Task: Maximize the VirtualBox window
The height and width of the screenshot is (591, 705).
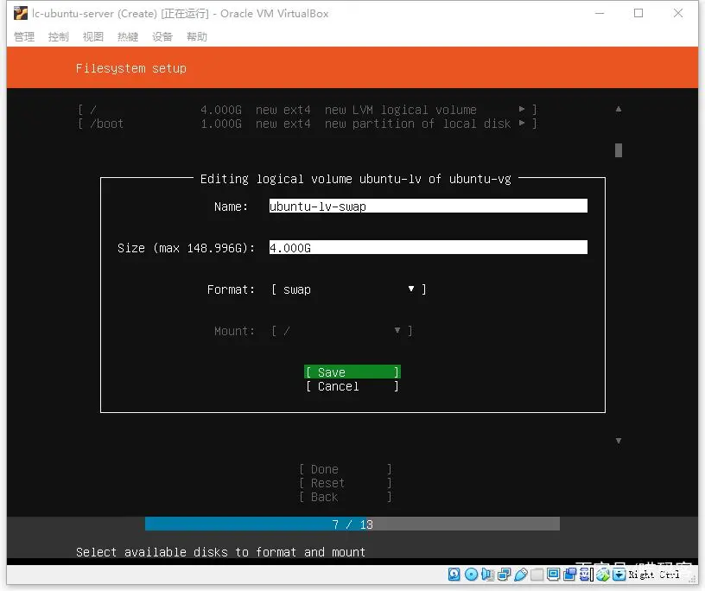Action: click(x=638, y=14)
